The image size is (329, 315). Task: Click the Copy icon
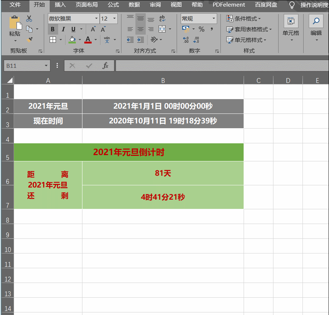point(29,29)
